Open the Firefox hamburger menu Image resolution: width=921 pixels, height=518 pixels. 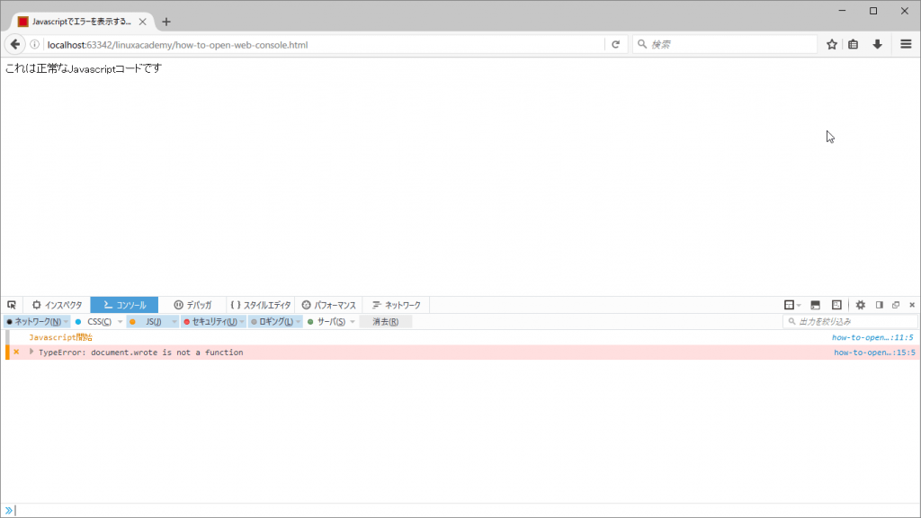[906, 43]
